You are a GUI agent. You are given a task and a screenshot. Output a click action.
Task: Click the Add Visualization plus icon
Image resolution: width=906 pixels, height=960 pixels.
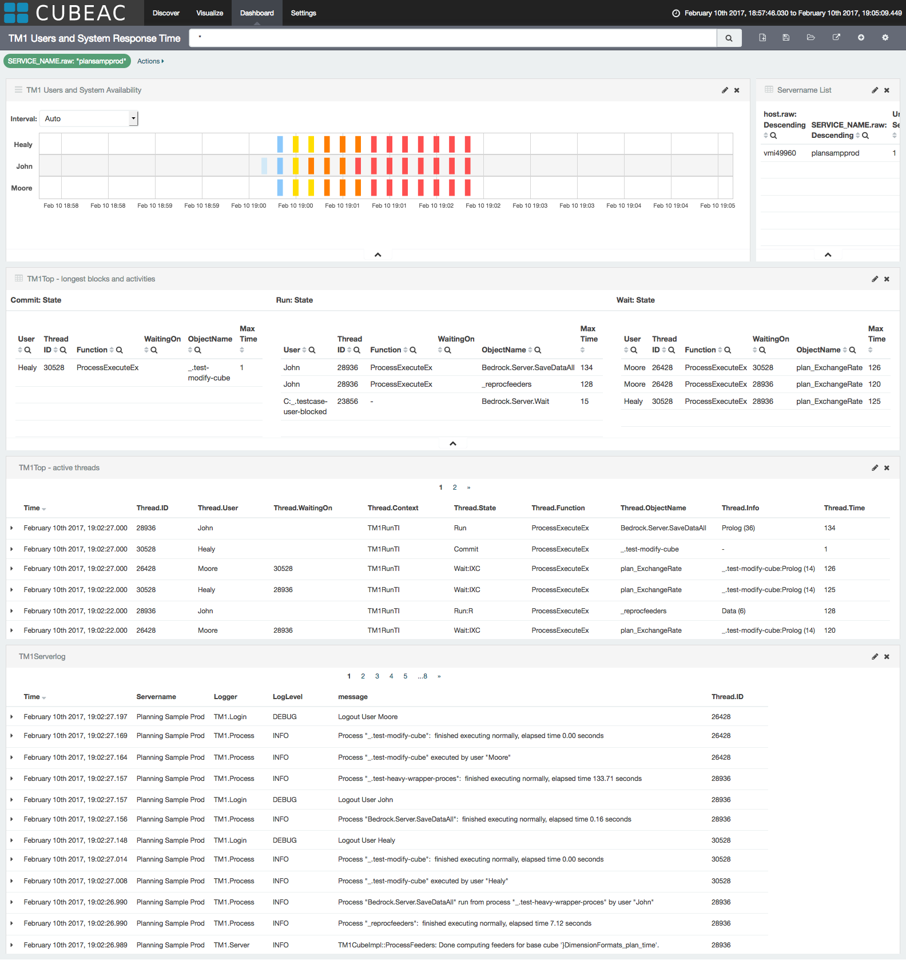(861, 38)
